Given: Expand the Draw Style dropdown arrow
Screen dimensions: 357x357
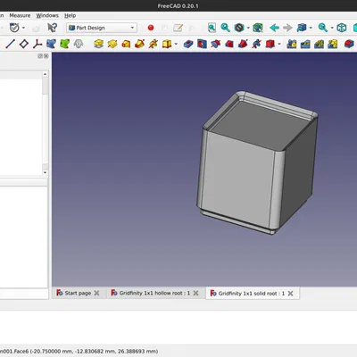Looking at the screenshot, I should click(x=248, y=28).
